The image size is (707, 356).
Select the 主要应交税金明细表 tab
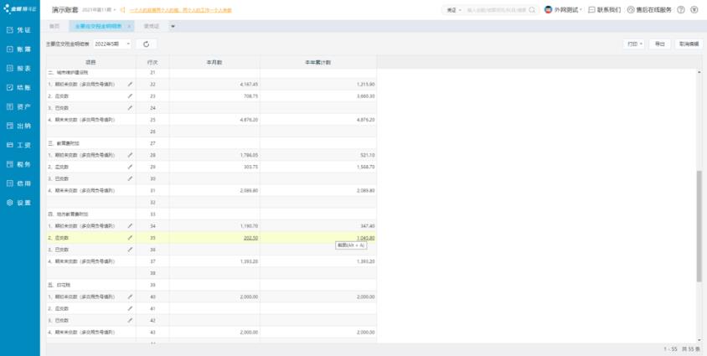99,26
